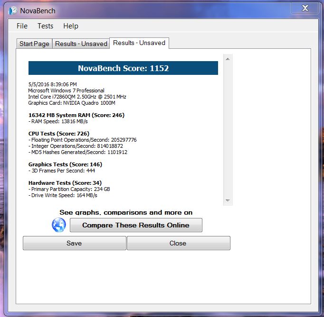
Task: Click Floating Point Operations/Second value line
Action: click(83, 140)
